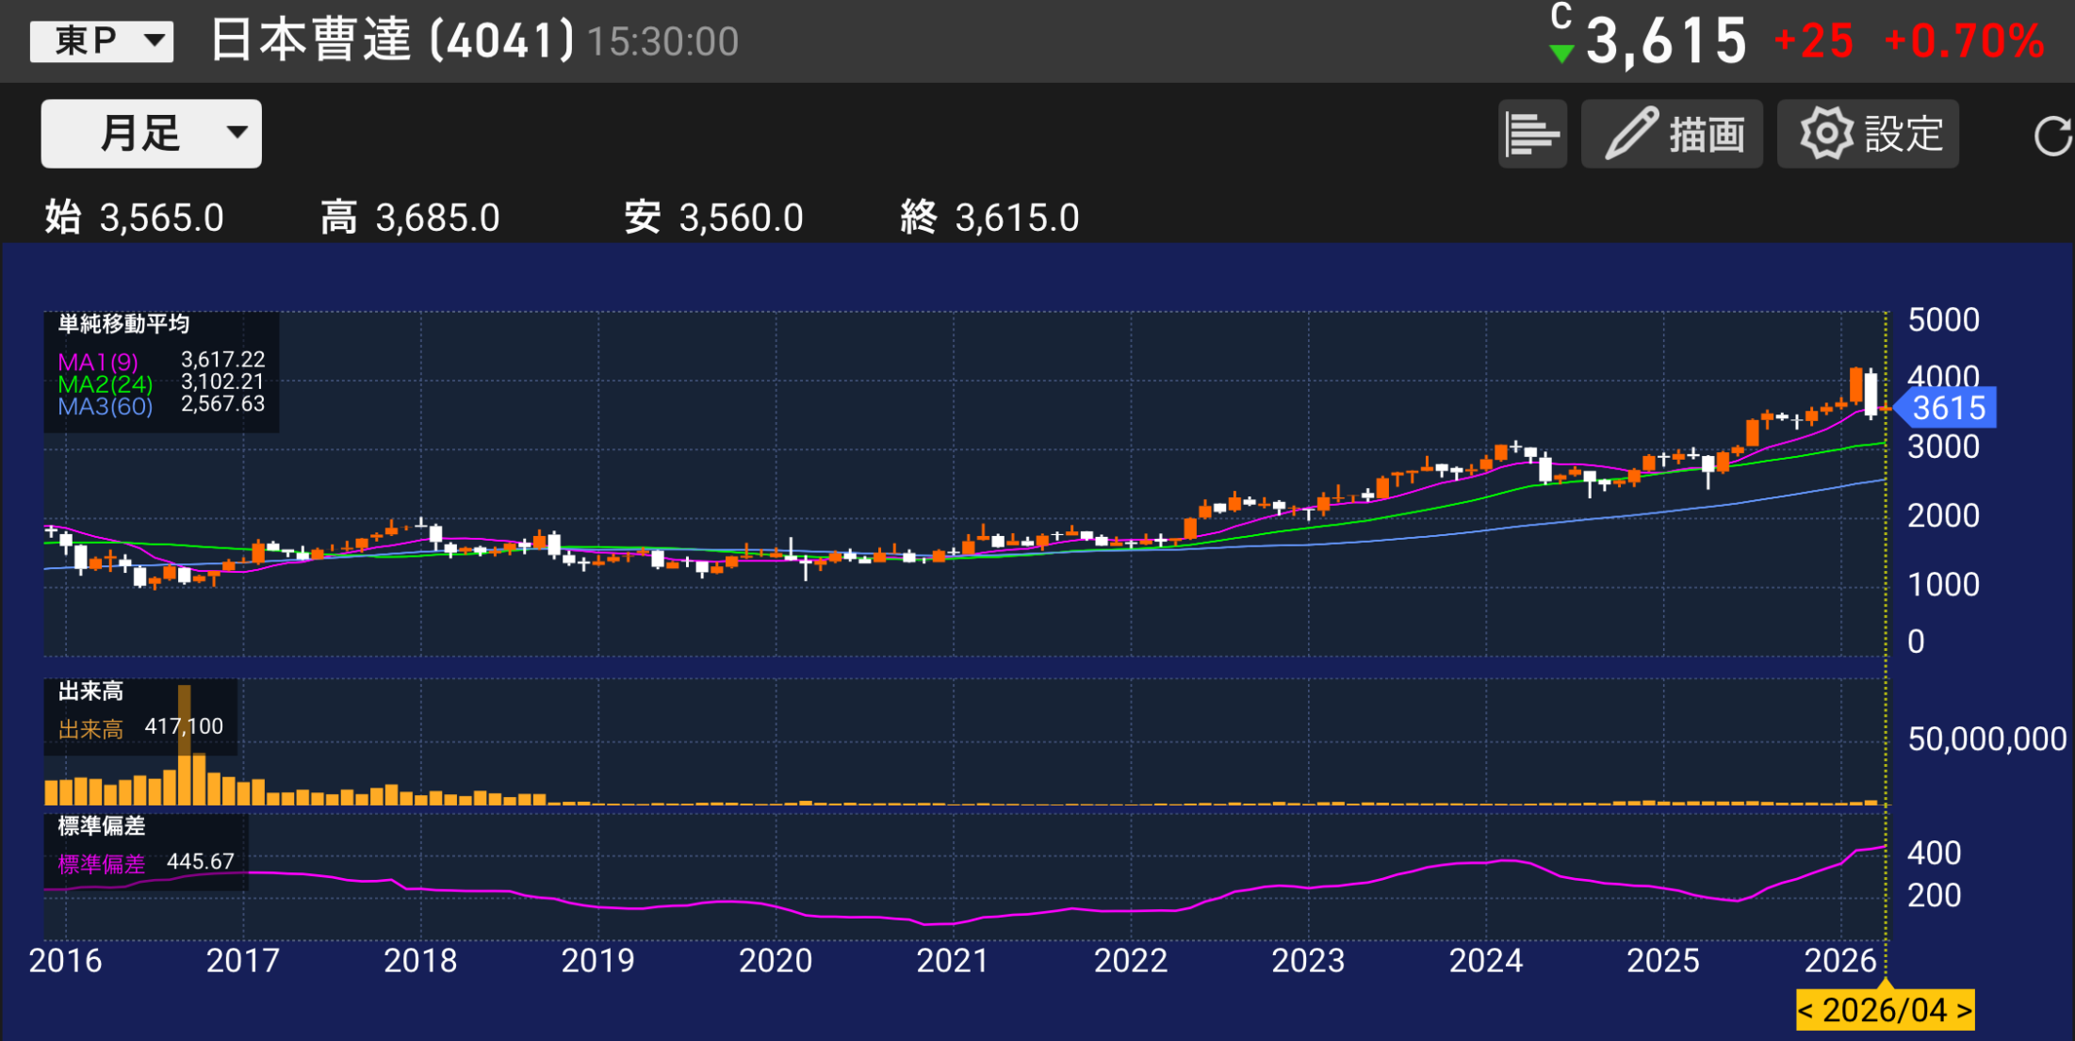The width and height of the screenshot is (2075, 1041).
Task: Click the 単純移動平均 indicator header
Action: pyautogui.click(x=123, y=324)
